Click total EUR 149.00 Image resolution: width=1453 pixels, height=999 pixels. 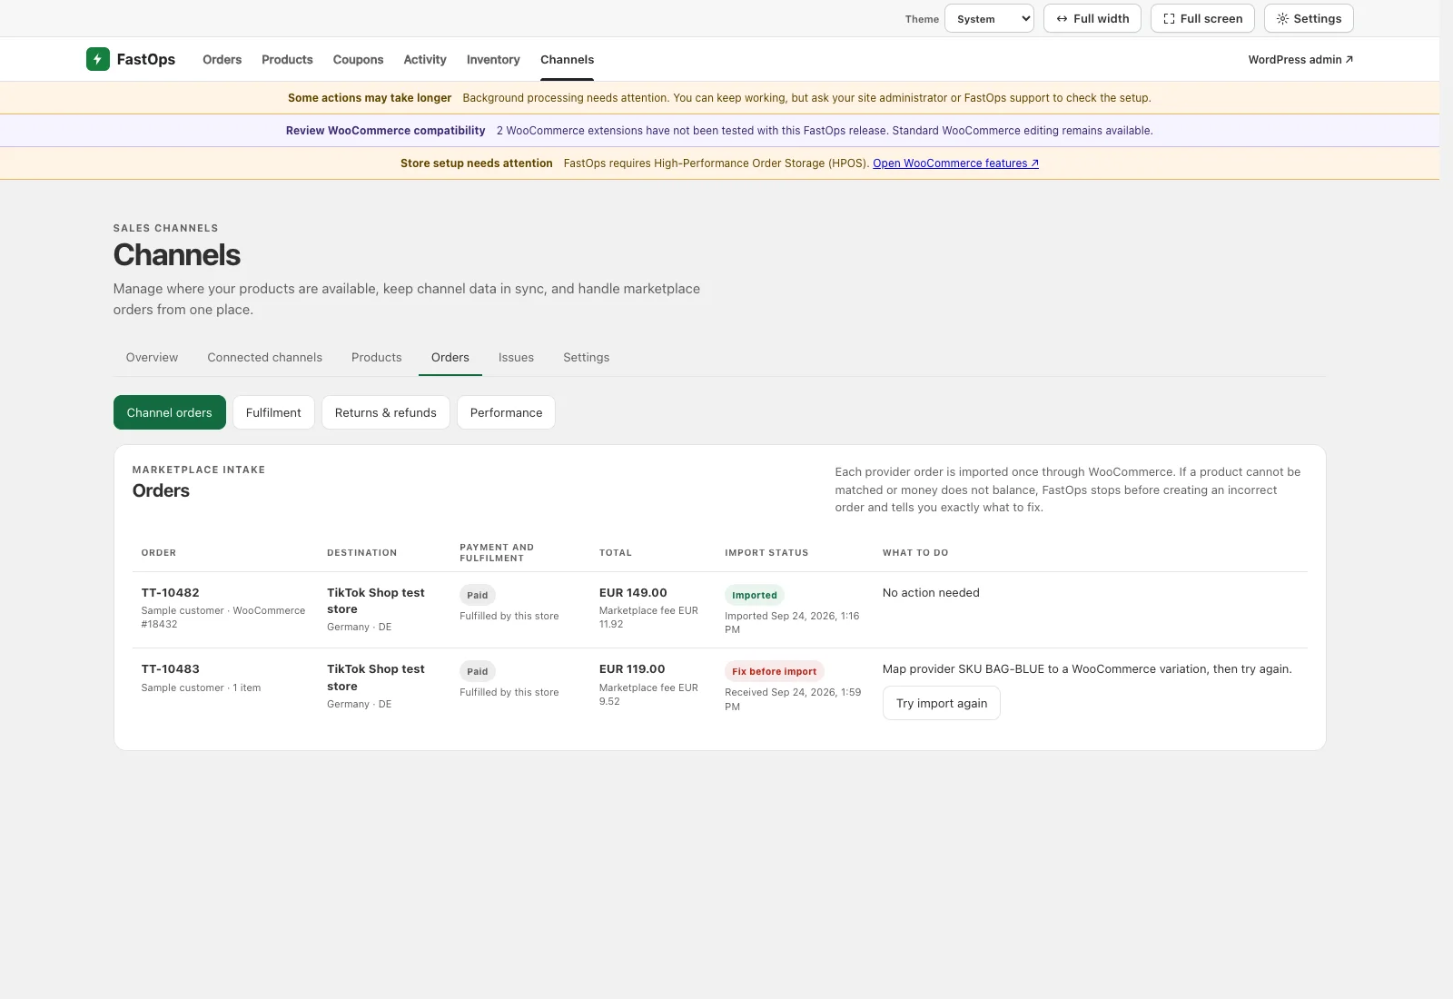633,592
